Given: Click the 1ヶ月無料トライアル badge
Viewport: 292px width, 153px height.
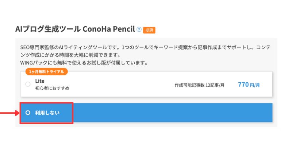Looking at the screenshot, I should click(46, 72).
